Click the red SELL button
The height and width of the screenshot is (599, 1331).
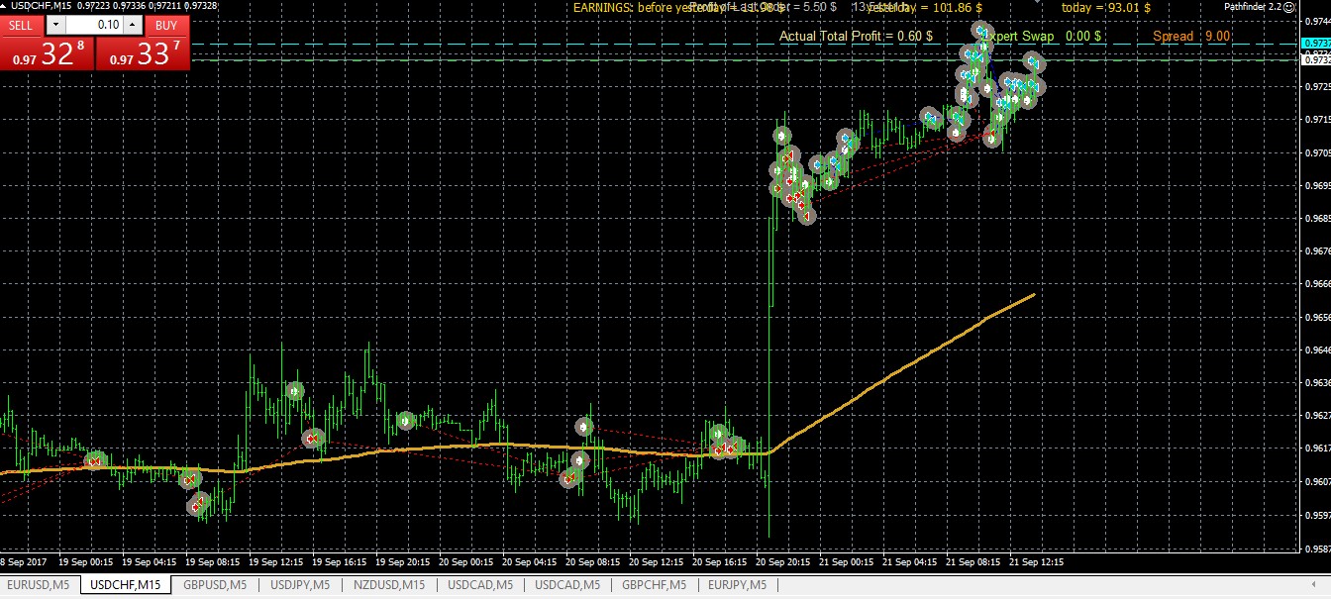pyautogui.click(x=22, y=25)
